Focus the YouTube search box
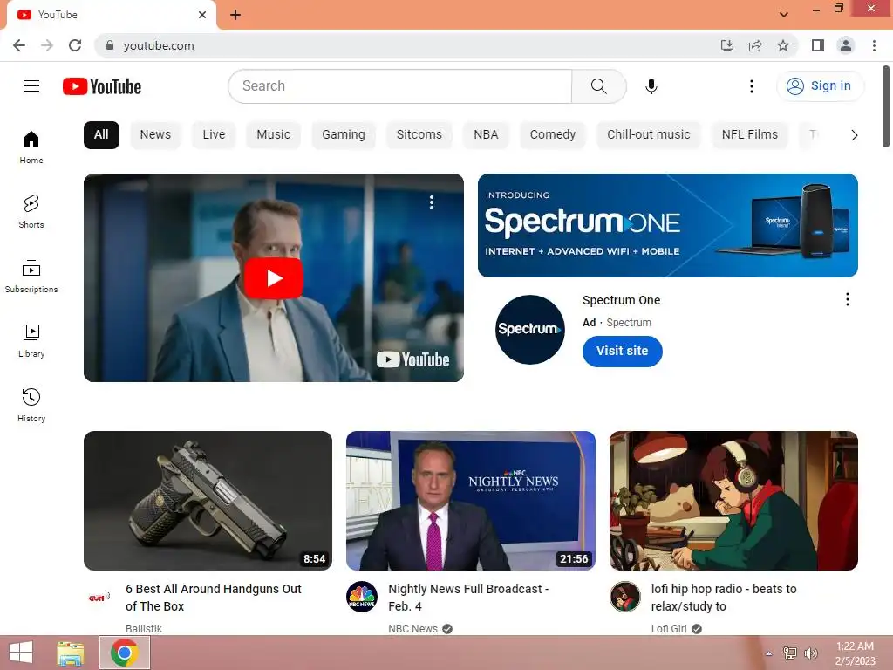Screen dimensions: 893x670 point(399,86)
